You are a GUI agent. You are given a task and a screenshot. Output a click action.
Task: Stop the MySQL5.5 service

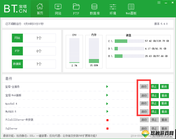coord(154,111)
